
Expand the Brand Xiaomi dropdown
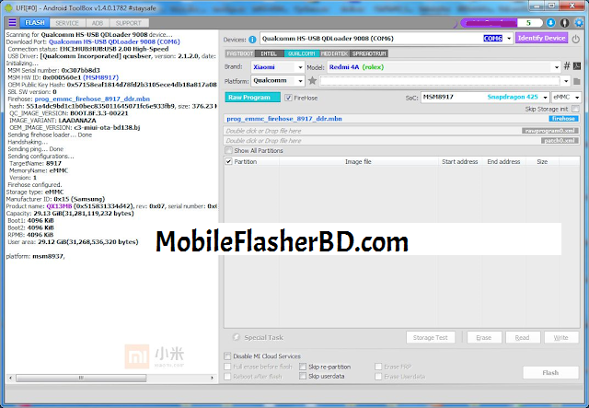300,67
